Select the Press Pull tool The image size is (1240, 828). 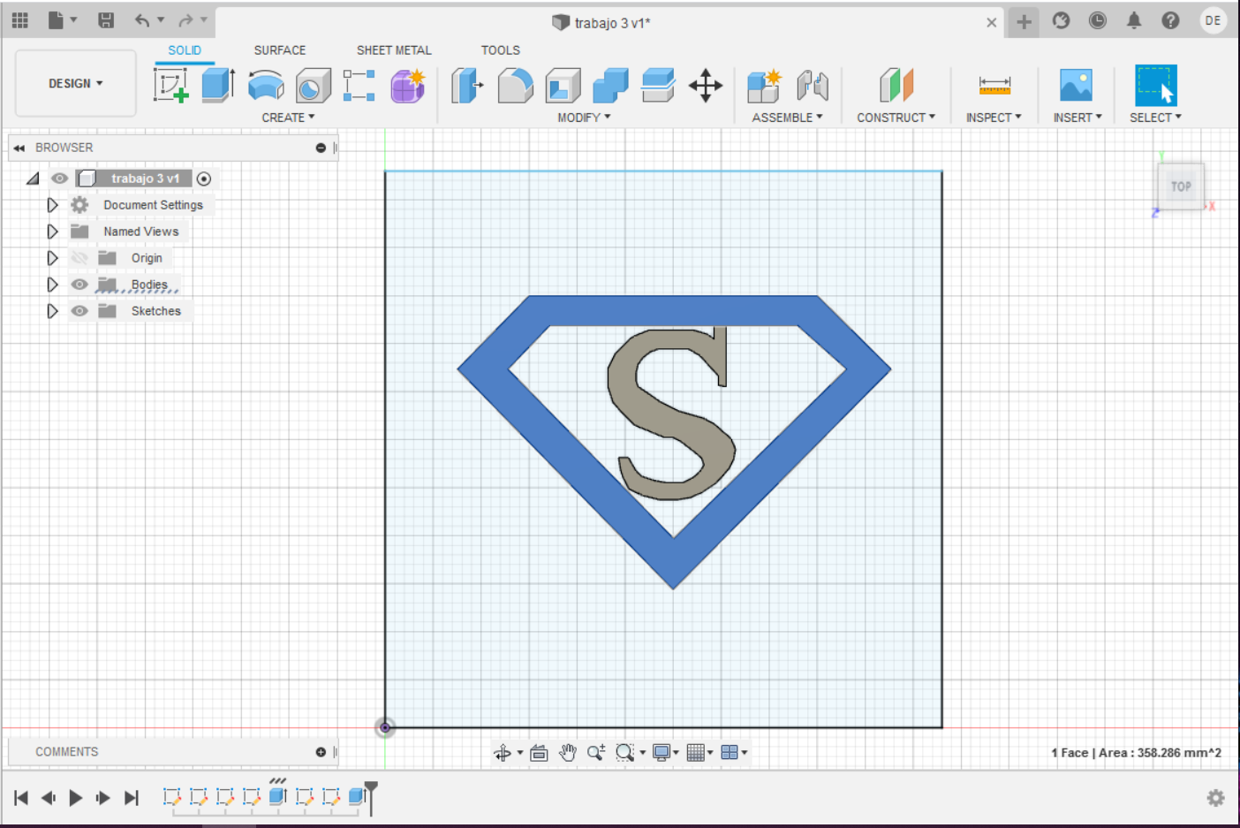tap(467, 86)
